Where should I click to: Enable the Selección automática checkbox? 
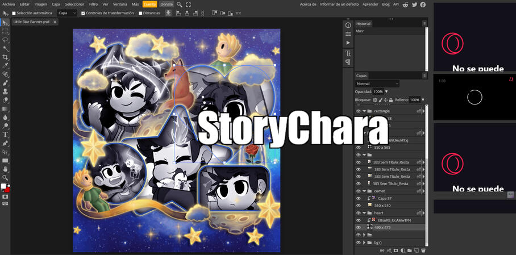[14, 12]
